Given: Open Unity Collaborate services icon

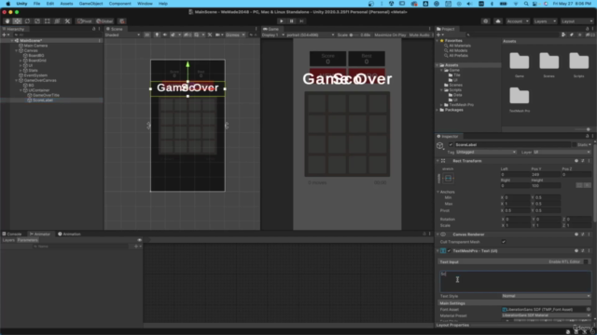Looking at the screenshot, I should tap(485, 21).
